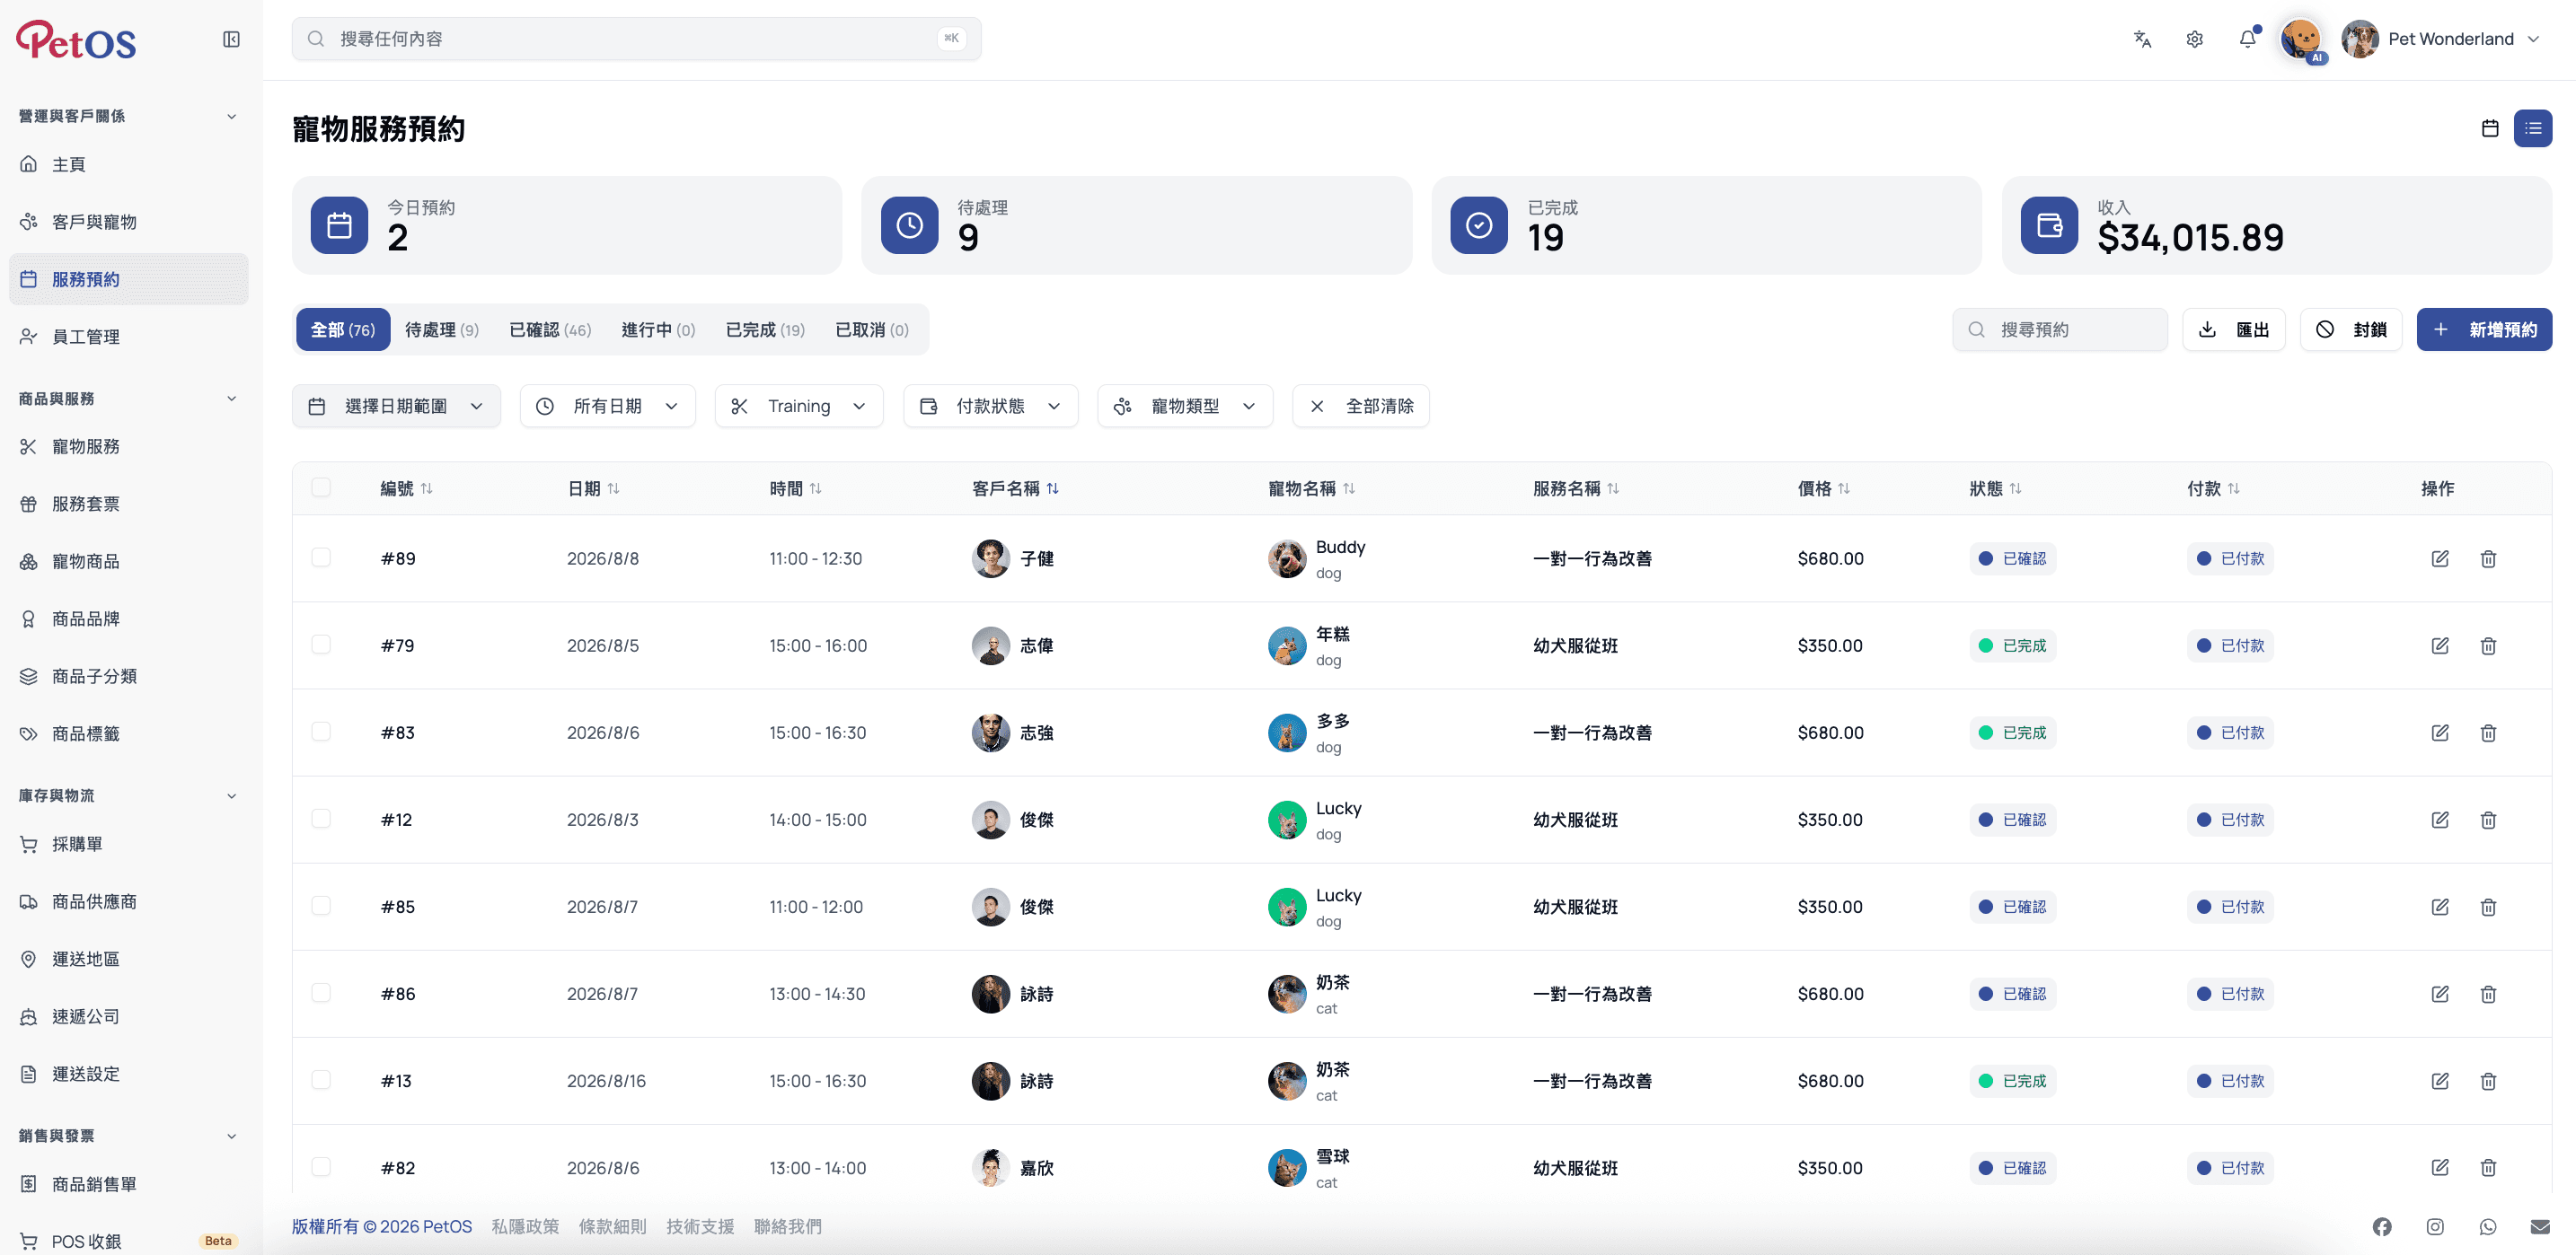Edit appointment #86
This screenshot has height=1255, width=2576.
[2440, 993]
